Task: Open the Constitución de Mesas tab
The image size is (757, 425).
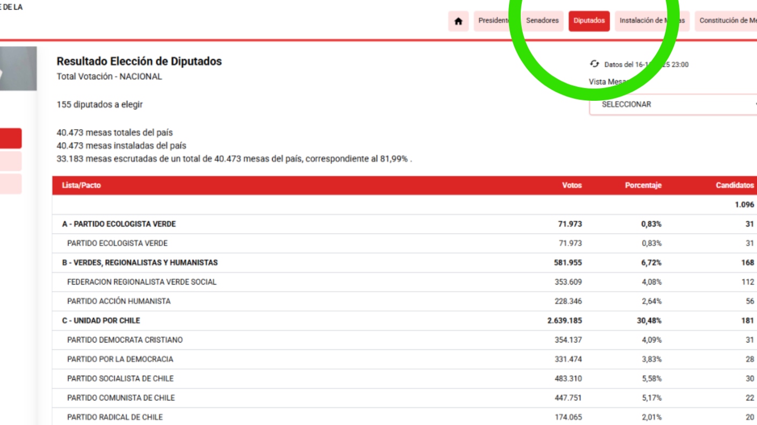Action: [x=727, y=21]
